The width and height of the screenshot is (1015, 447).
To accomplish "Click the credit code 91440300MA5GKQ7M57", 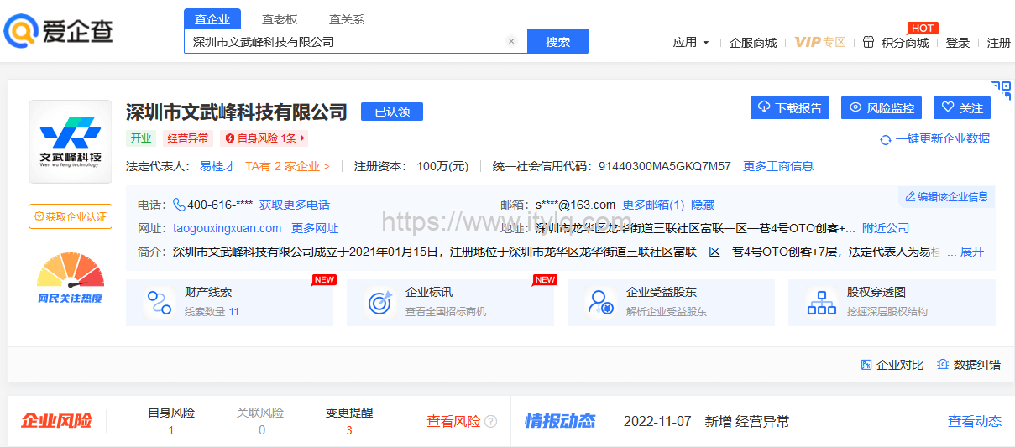I will tap(665, 166).
